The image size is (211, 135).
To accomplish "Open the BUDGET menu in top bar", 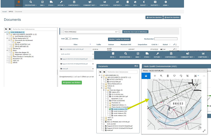I will (144, 4).
